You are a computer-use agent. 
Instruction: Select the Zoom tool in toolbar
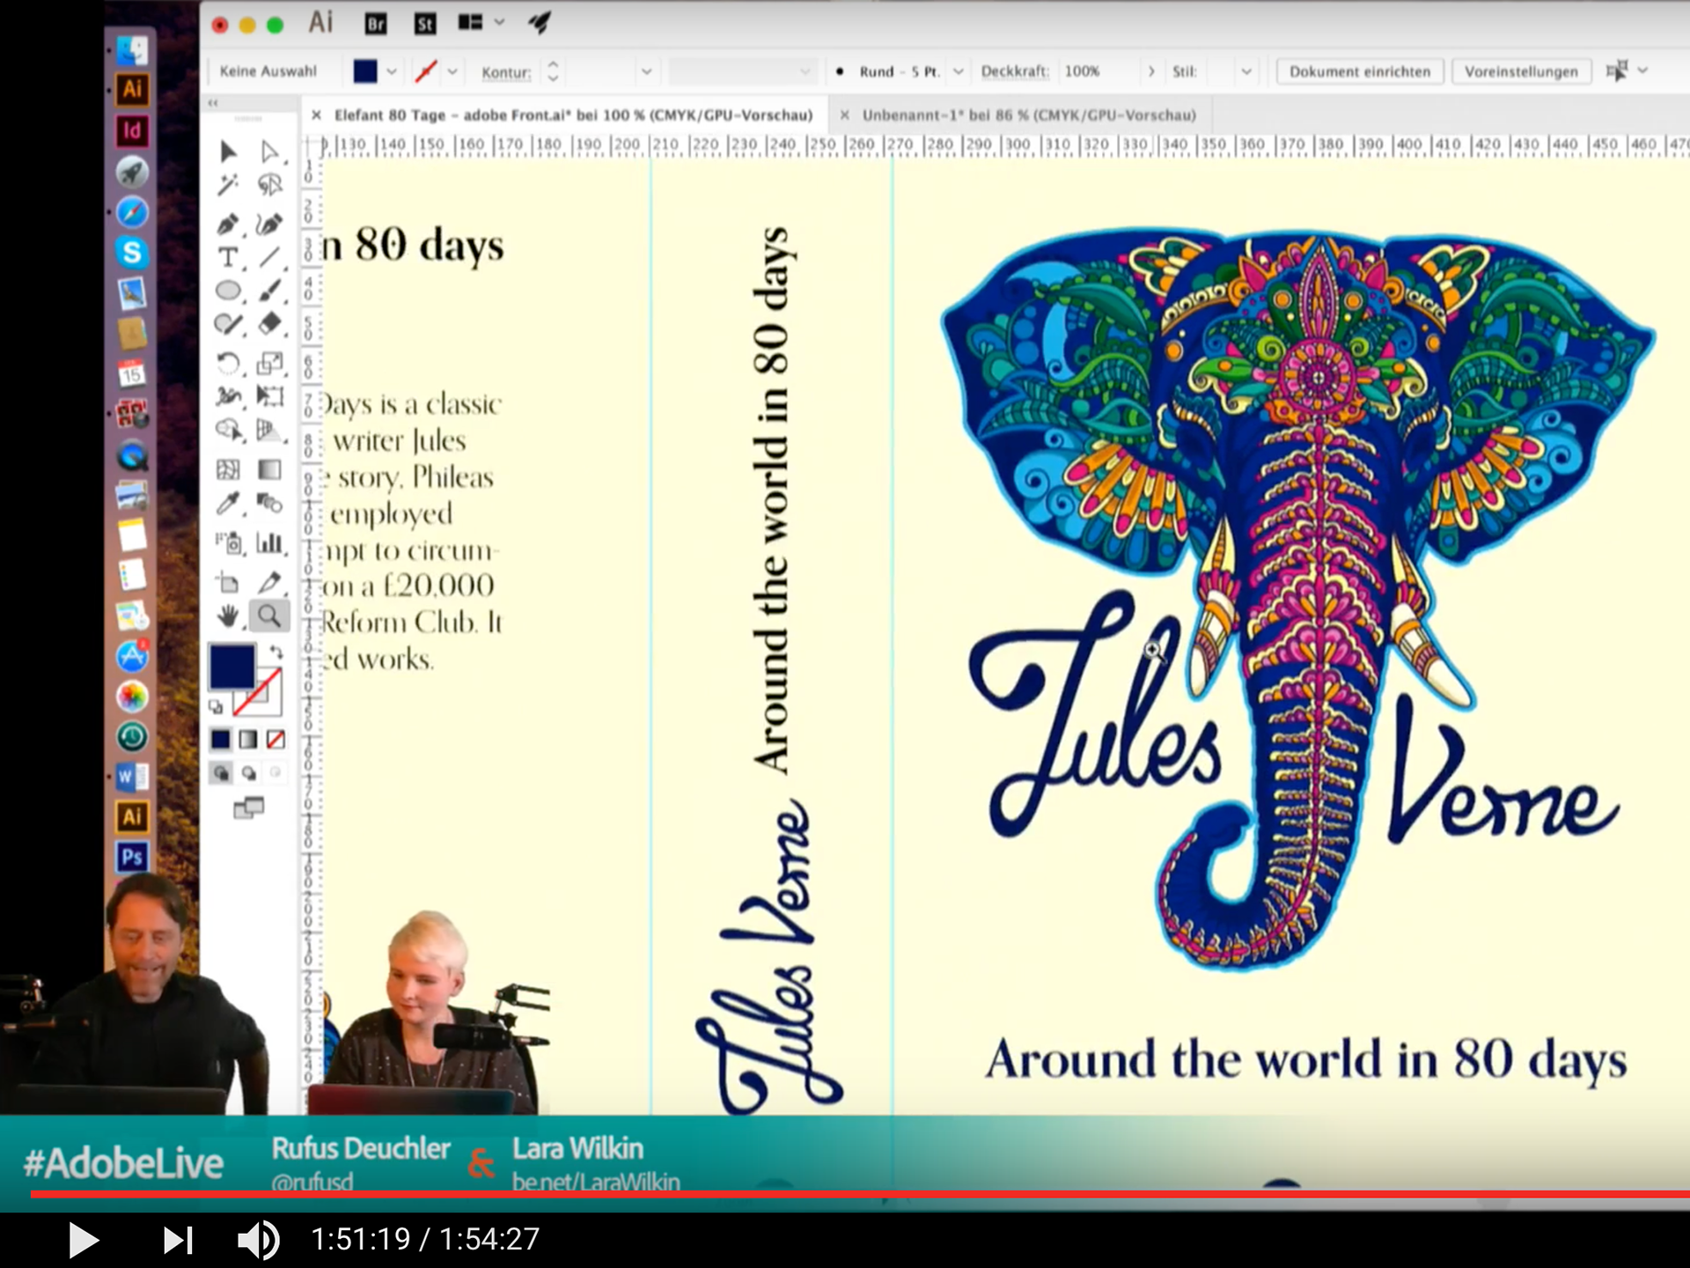pyautogui.click(x=269, y=616)
